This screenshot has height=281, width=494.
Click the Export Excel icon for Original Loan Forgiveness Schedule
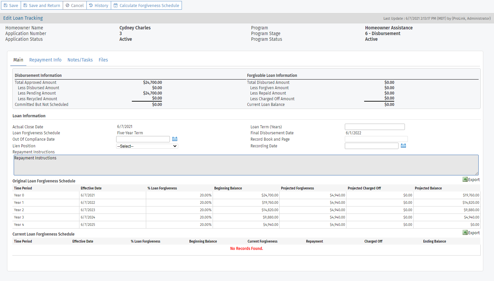(465, 179)
